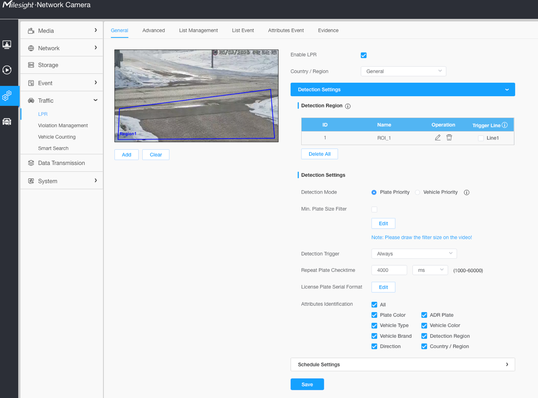Enable the Line1 trigger line checkbox
The width and height of the screenshot is (538, 398).
coord(481,138)
